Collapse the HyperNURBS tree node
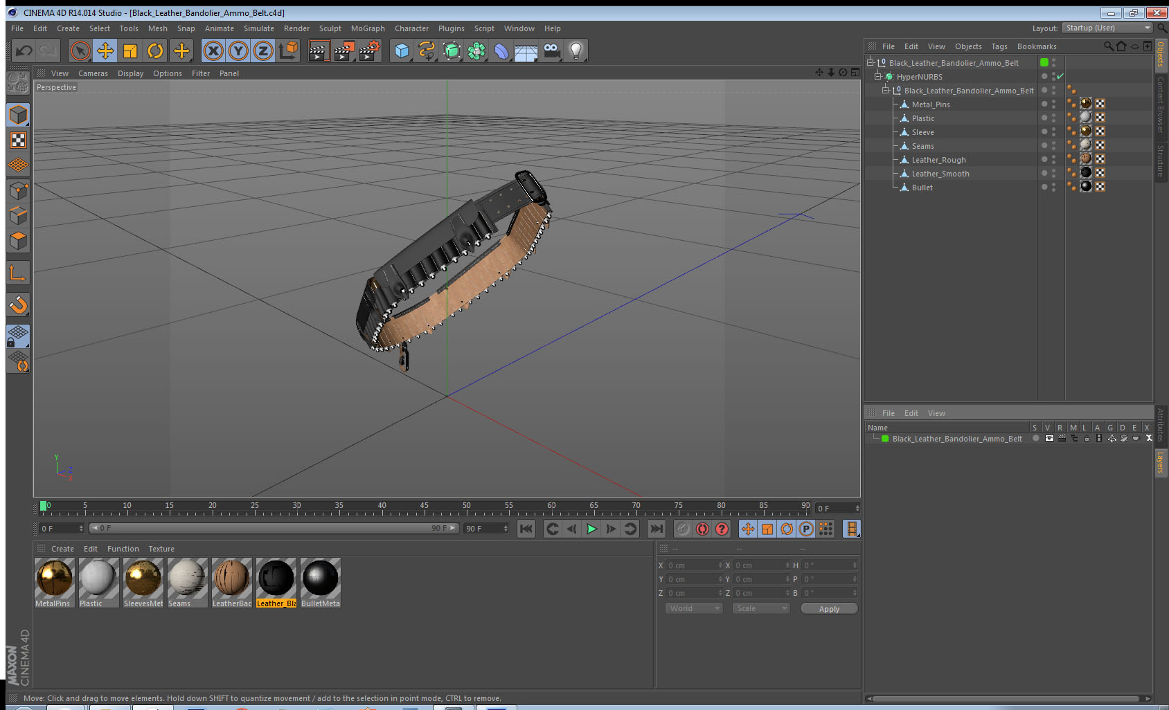This screenshot has height=710, width=1169. tap(878, 77)
